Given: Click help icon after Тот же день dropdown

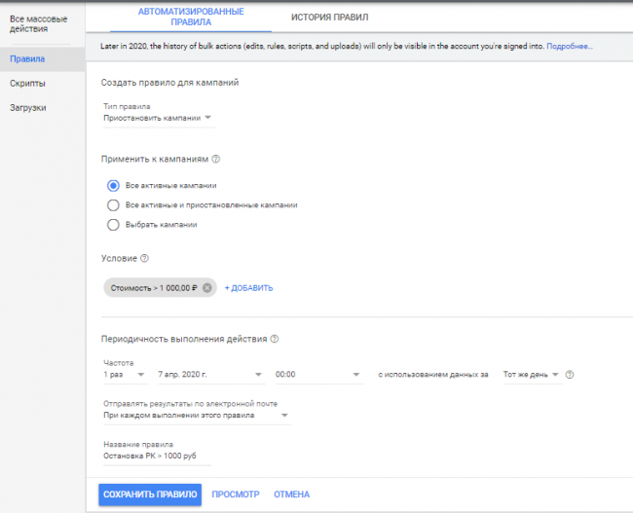Looking at the screenshot, I should tap(570, 374).
